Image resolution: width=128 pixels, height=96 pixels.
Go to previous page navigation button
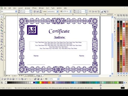click(x=9, y=76)
